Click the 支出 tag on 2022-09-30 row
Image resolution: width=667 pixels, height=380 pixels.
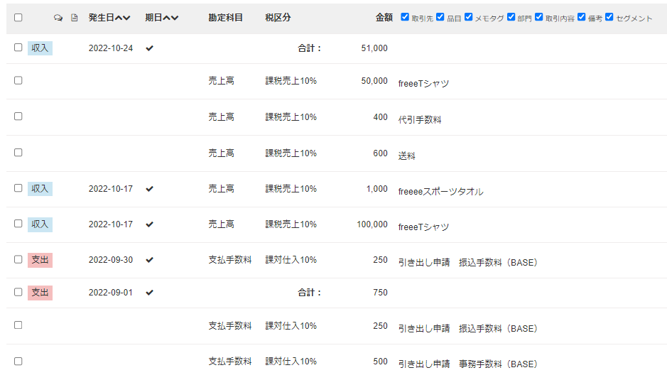(x=40, y=259)
